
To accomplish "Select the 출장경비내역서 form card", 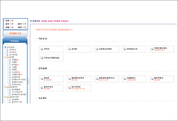I will 79,79.
